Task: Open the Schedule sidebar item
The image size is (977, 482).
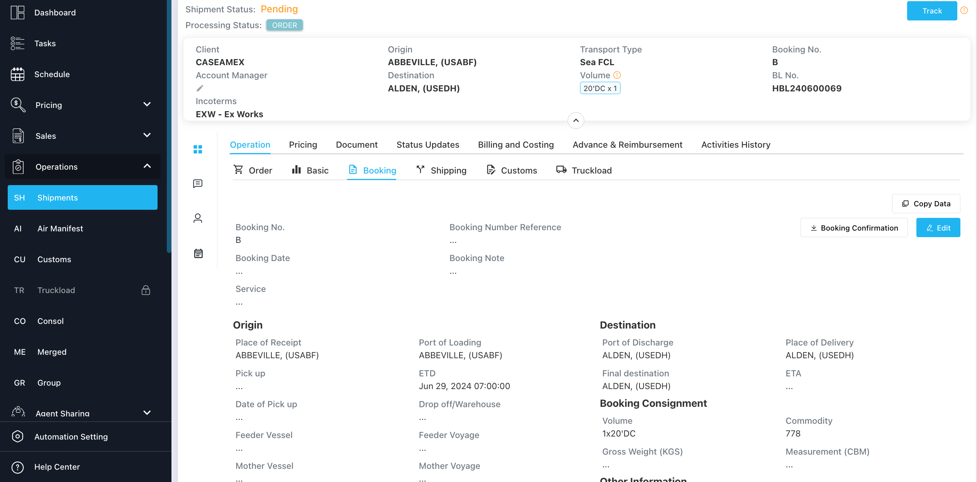Action: 52,74
